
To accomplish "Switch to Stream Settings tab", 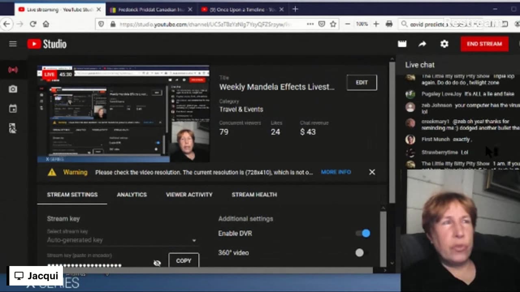I will coord(72,195).
